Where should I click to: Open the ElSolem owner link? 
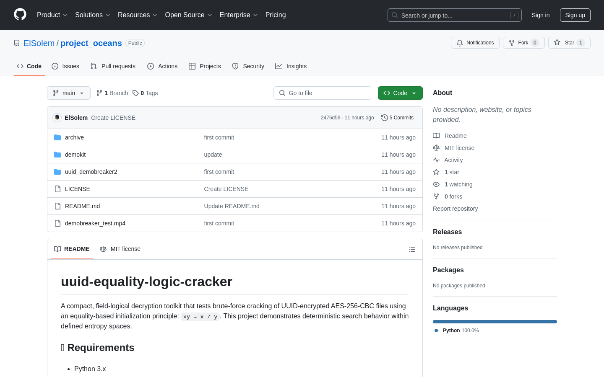pyautogui.click(x=39, y=43)
